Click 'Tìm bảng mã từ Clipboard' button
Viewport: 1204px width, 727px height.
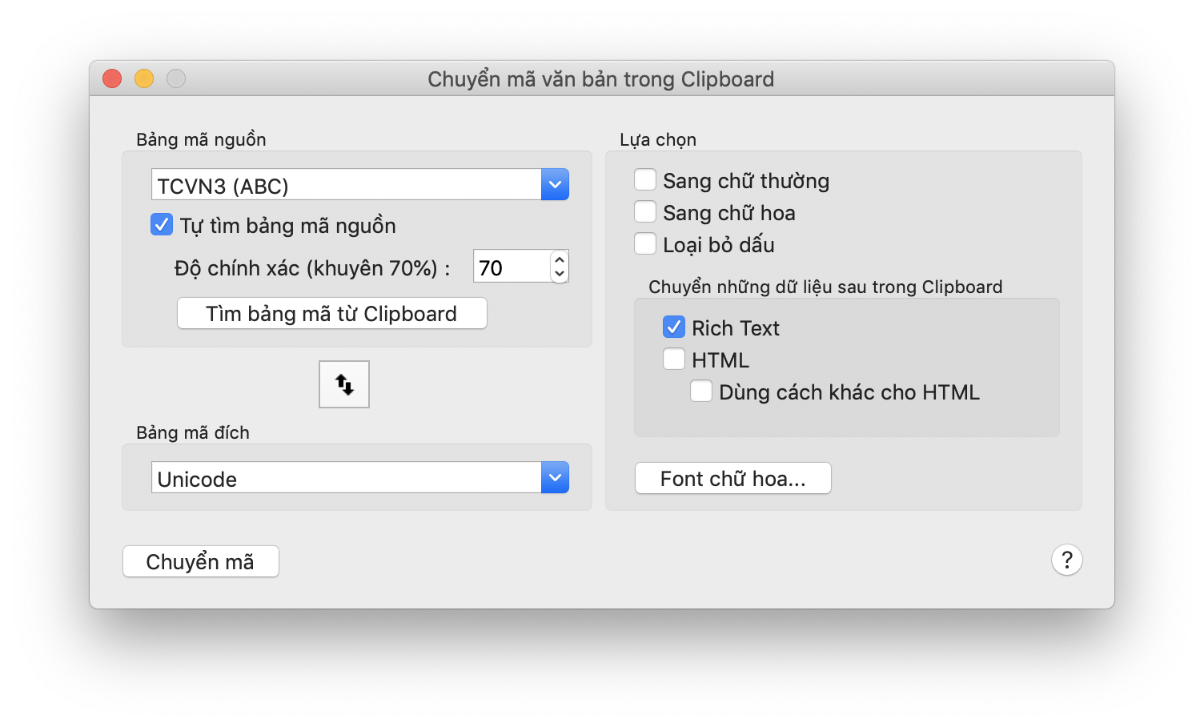click(x=331, y=313)
